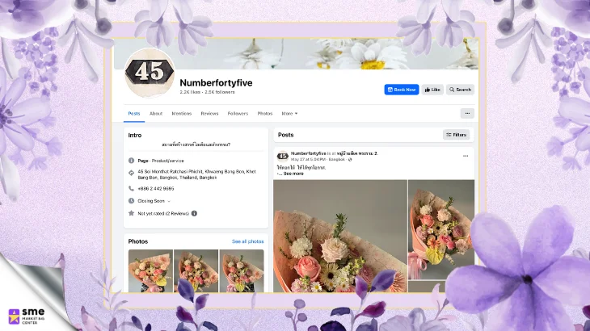Click the 2.5K followers text
This screenshot has height=331, width=590.
220,92
